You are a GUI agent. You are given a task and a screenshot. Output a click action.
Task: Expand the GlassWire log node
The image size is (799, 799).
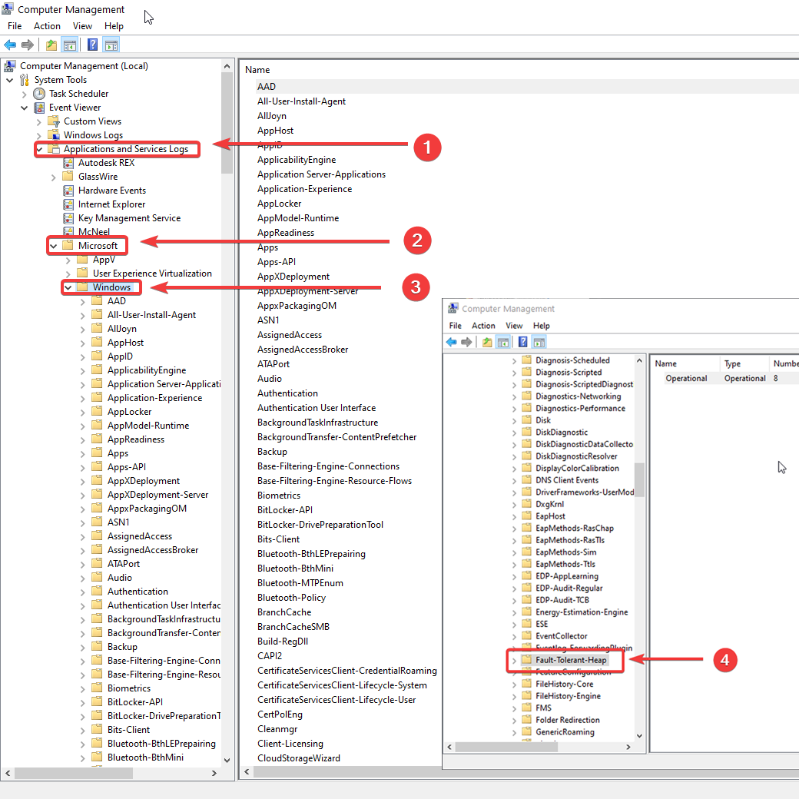coord(54,177)
